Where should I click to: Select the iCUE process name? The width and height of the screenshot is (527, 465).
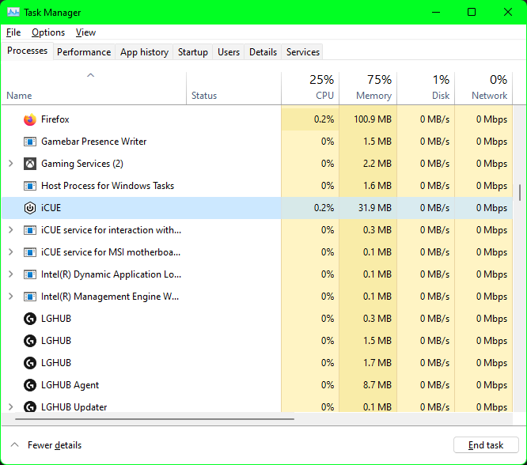tap(51, 208)
